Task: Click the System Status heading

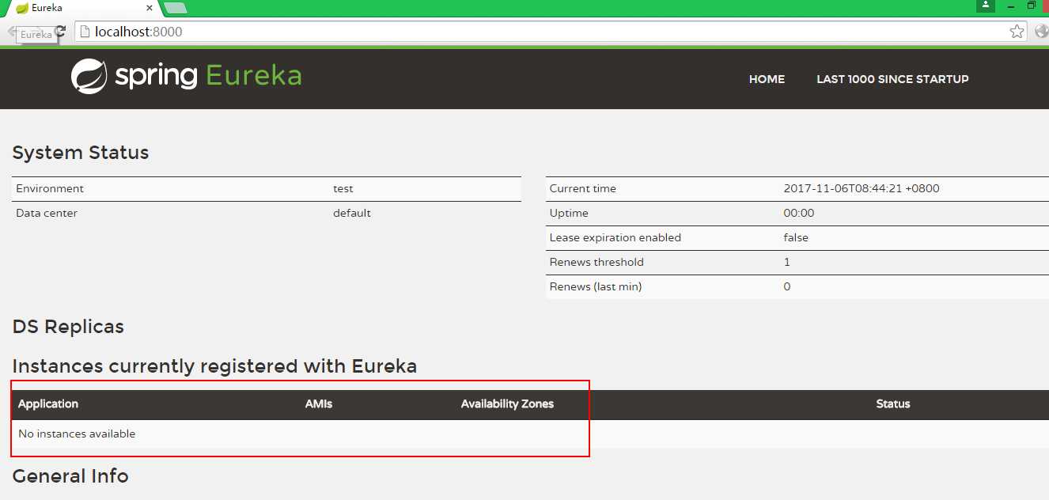Action: (x=81, y=153)
